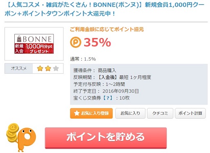This screenshot has width=210, height=153.
Task: Open the 【?】 lottery ticket help link
Action: click(x=108, y=98)
